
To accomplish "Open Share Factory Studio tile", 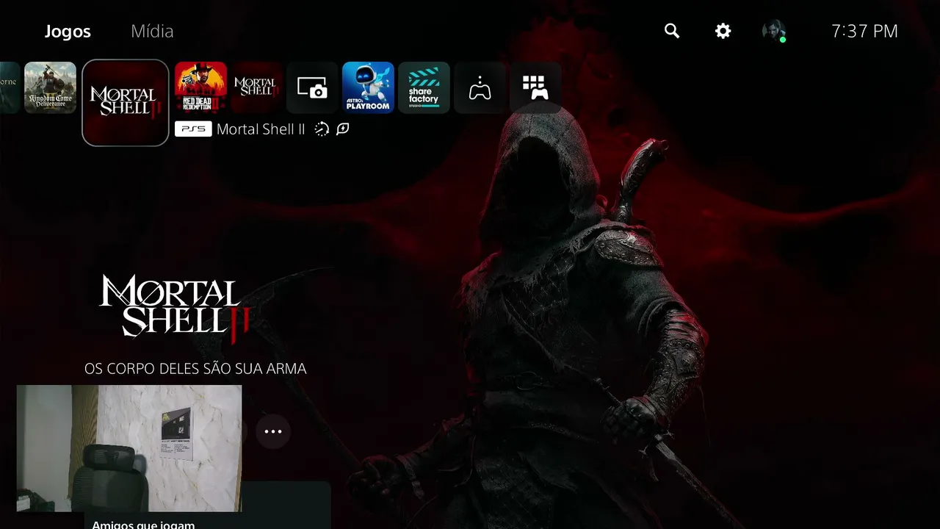I will pyautogui.click(x=424, y=87).
